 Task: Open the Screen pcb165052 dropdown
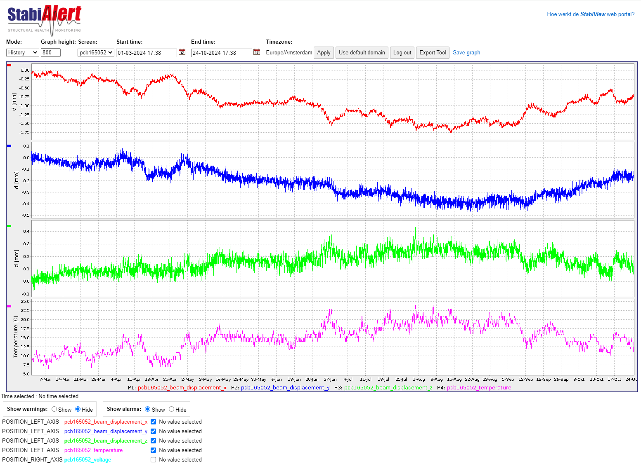(x=96, y=53)
